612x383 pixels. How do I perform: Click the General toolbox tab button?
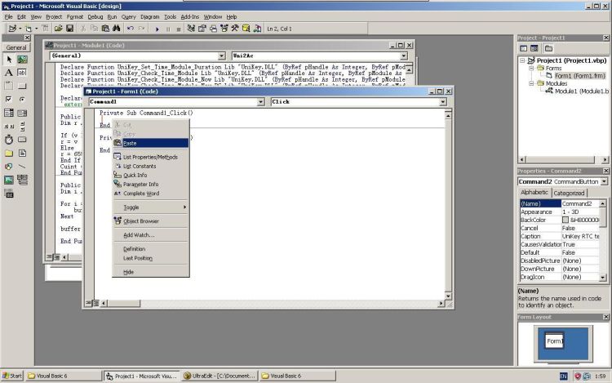click(x=16, y=47)
